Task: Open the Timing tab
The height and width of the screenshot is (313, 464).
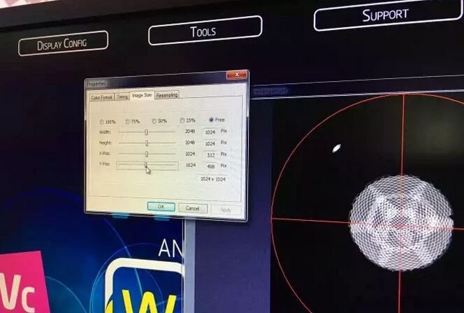Action: click(x=122, y=96)
